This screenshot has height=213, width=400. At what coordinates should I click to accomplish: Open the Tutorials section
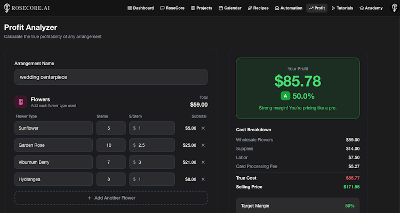pyautogui.click(x=342, y=8)
